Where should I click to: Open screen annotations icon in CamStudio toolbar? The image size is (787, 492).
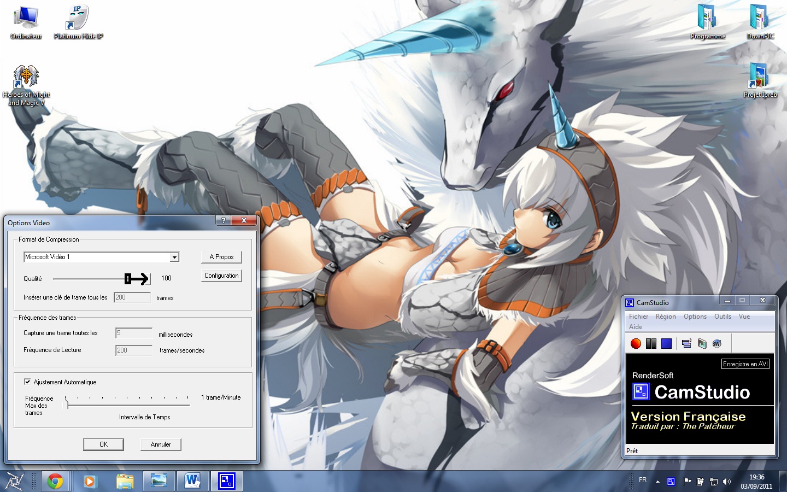pyautogui.click(x=702, y=343)
